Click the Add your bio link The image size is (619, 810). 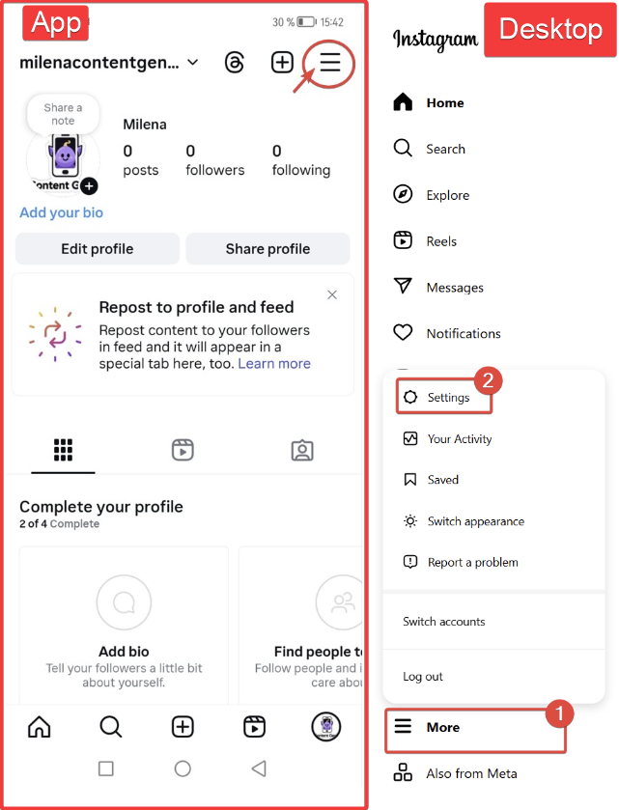pos(62,212)
